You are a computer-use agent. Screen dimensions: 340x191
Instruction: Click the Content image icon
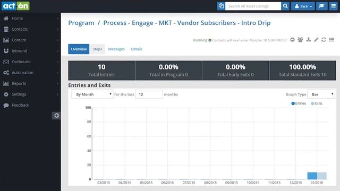6,40
